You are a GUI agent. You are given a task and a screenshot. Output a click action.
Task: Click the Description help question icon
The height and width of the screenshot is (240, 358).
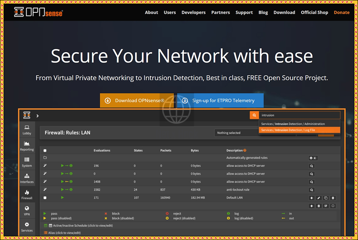(245, 150)
